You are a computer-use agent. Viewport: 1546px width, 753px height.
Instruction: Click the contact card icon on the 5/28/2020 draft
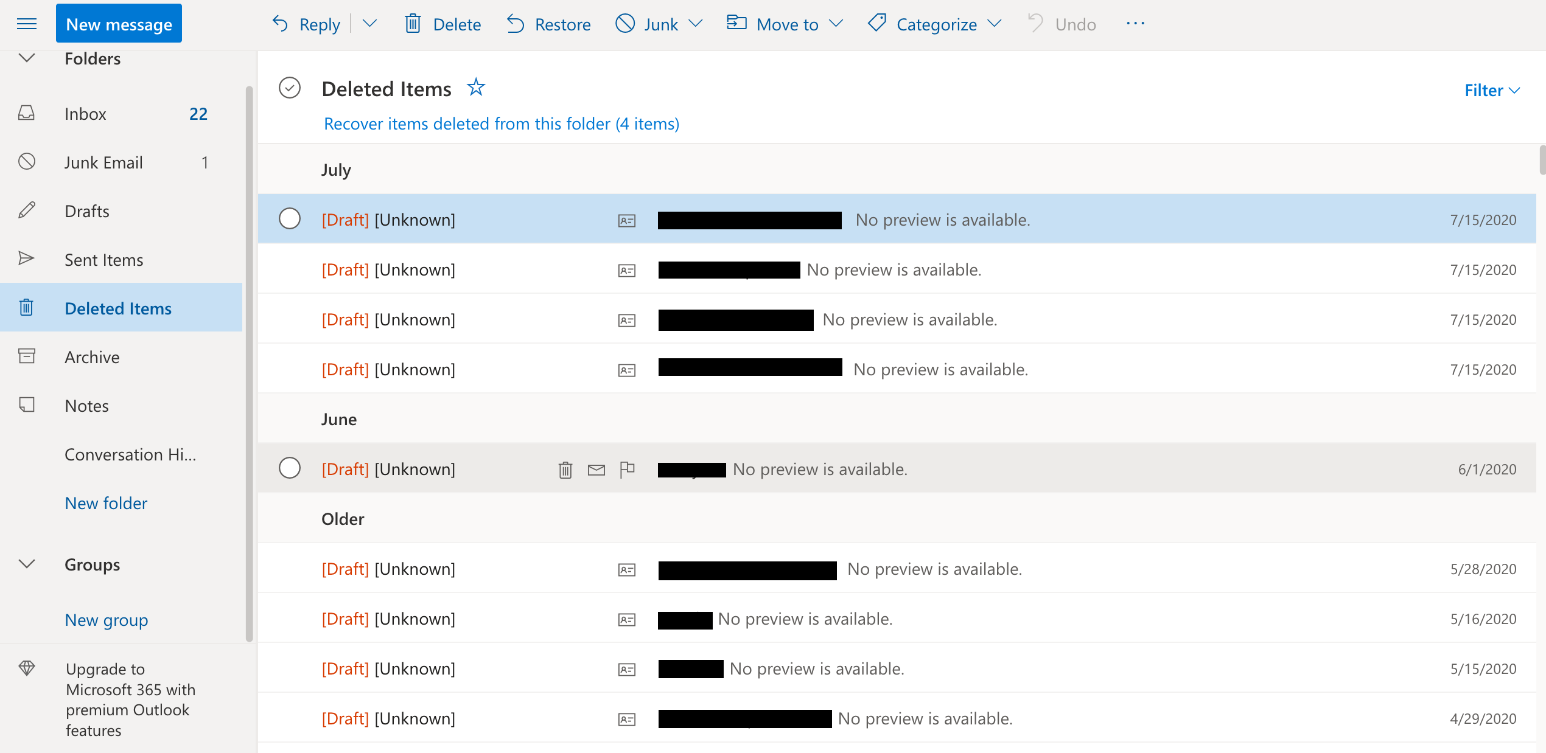(627, 569)
